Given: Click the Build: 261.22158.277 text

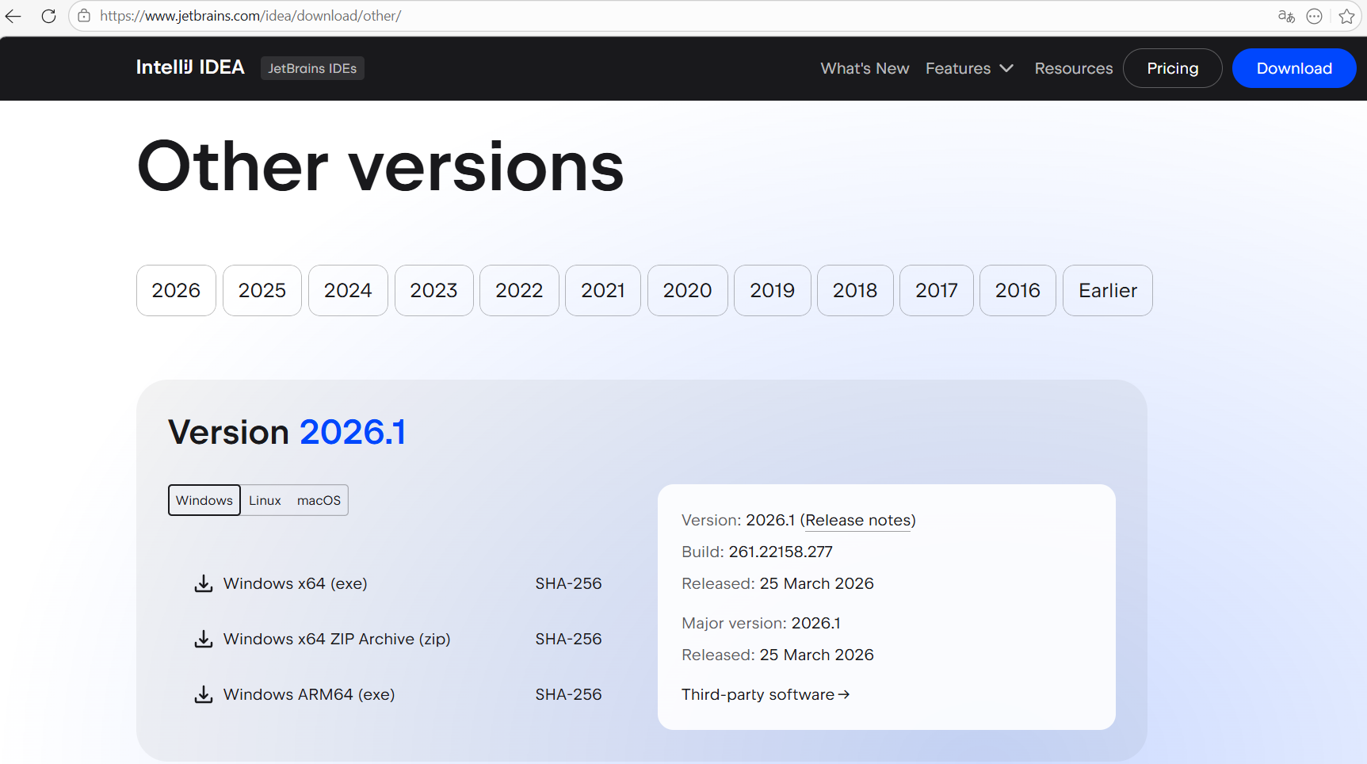Looking at the screenshot, I should (757, 552).
